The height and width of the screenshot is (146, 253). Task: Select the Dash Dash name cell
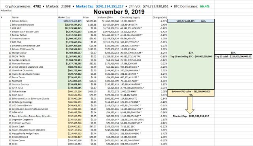pos(17,95)
